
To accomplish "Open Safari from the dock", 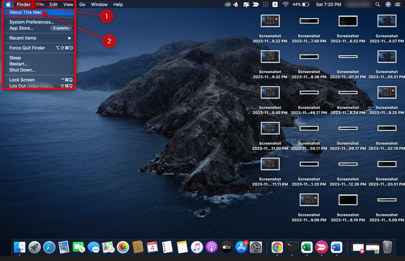I will (49, 247).
